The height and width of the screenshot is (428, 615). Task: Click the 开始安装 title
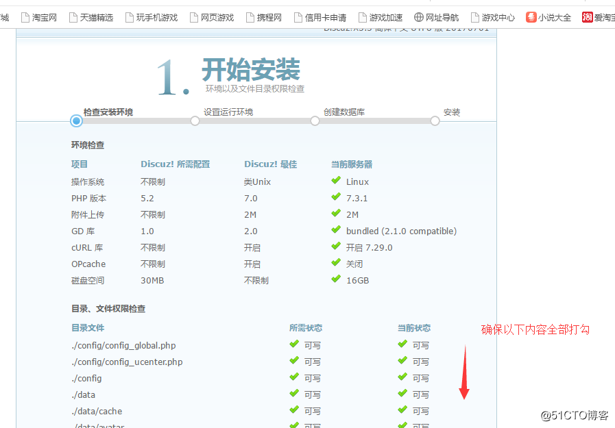pos(251,70)
